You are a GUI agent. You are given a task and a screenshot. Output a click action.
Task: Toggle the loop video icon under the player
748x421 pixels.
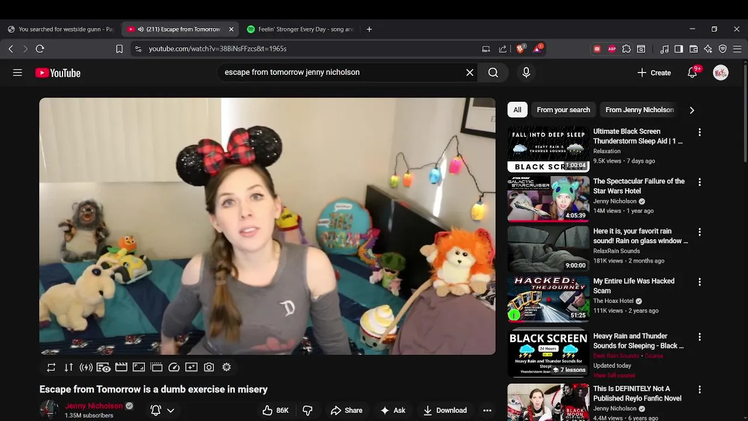click(51, 367)
